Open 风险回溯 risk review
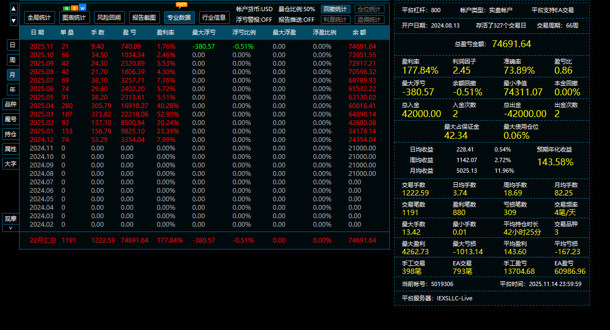Viewport: 610px width, 330px height. tap(109, 17)
